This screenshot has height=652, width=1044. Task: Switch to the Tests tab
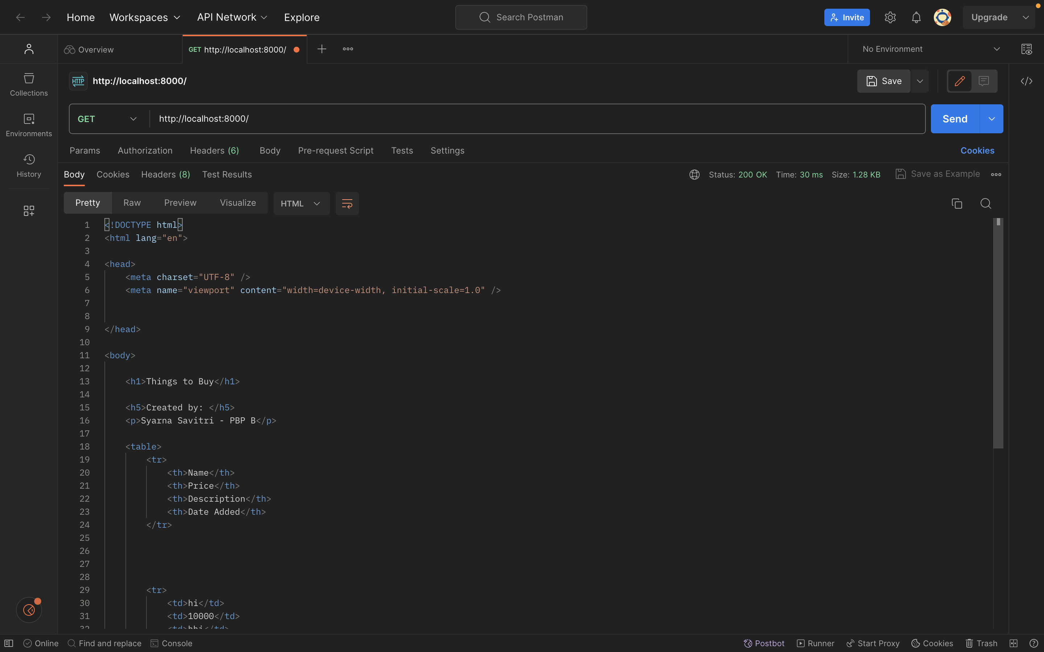[402, 150]
